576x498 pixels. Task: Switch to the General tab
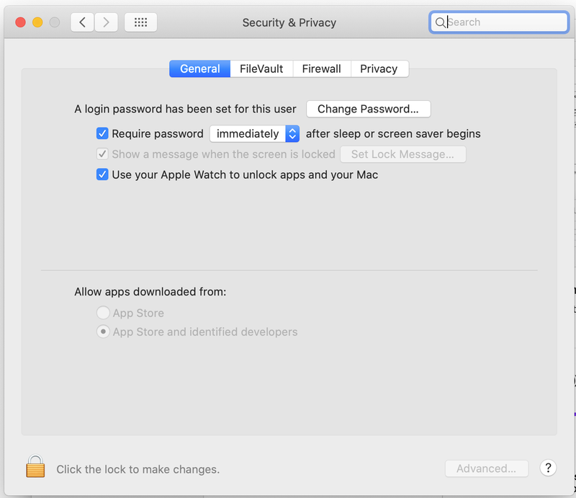[199, 68]
